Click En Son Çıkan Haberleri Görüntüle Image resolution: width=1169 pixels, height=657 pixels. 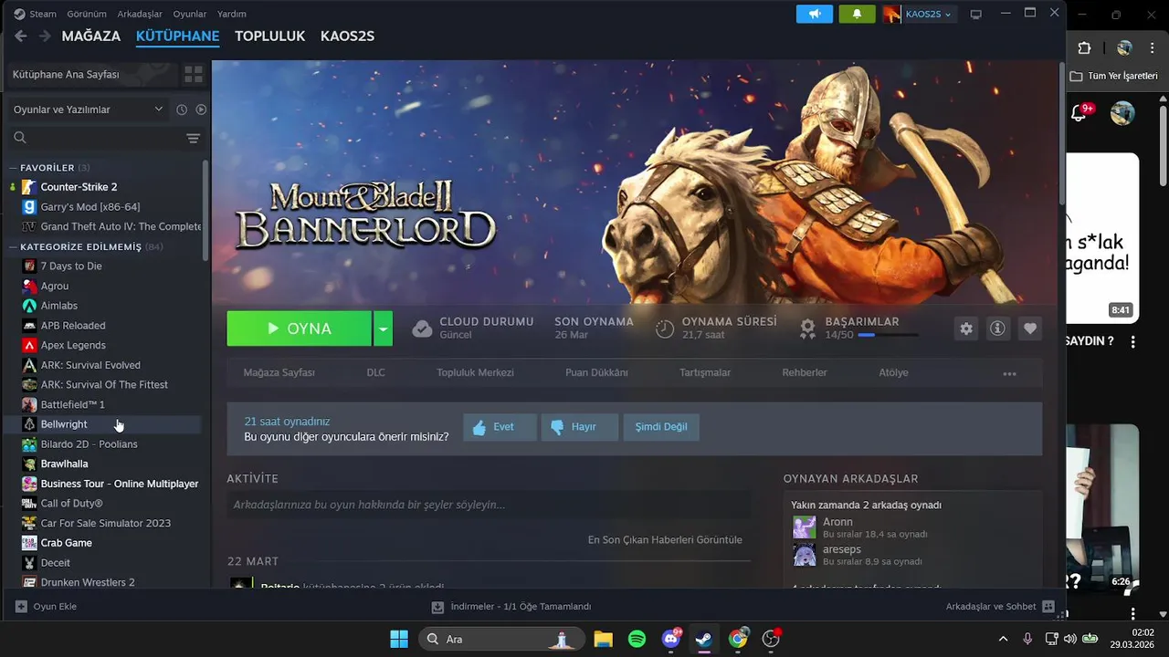click(x=665, y=540)
